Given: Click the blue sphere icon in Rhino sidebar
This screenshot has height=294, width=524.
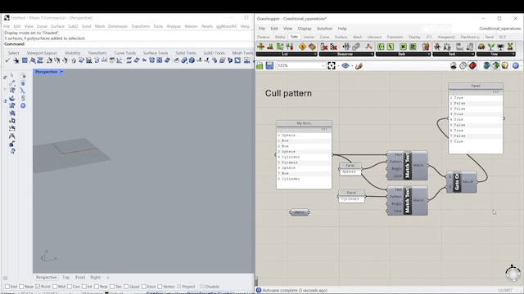Looking at the screenshot, I should [23, 105].
